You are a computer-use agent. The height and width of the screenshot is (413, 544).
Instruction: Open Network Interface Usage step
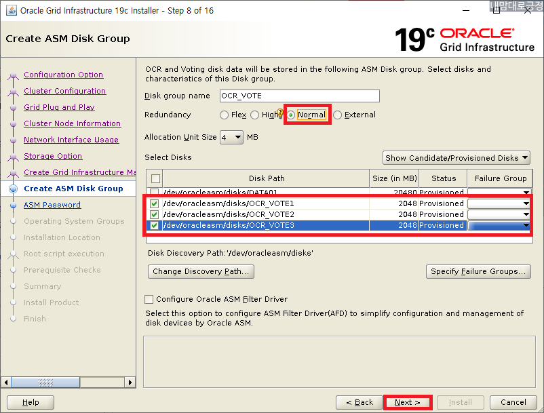coord(71,140)
